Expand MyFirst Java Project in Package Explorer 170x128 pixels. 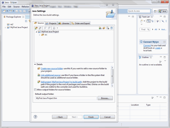pos(5,28)
